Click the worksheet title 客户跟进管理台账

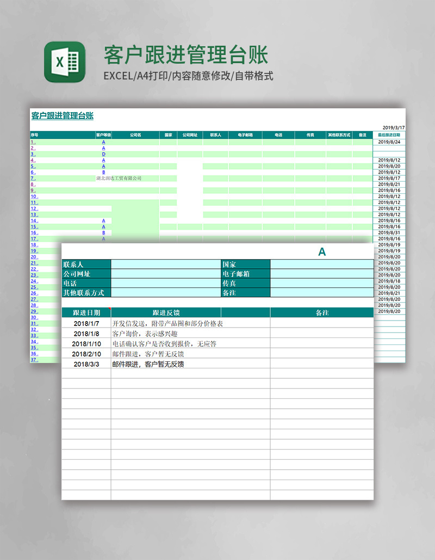(63, 115)
